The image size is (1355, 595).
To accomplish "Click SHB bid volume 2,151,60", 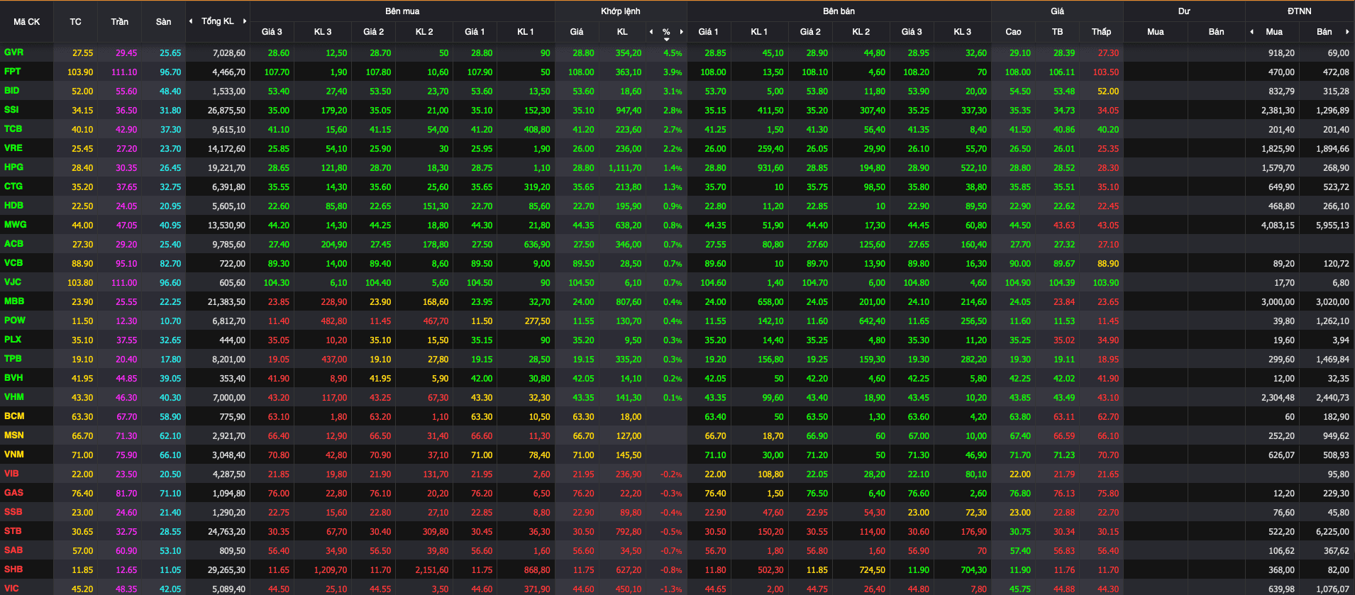I will [431, 570].
